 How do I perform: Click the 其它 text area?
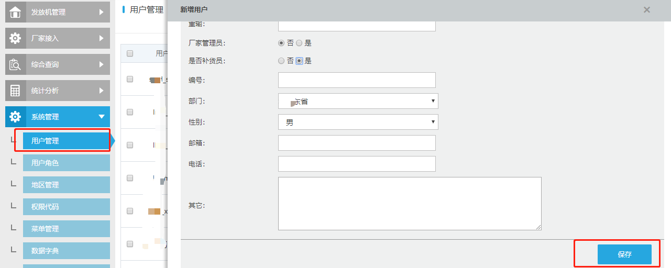coord(409,204)
